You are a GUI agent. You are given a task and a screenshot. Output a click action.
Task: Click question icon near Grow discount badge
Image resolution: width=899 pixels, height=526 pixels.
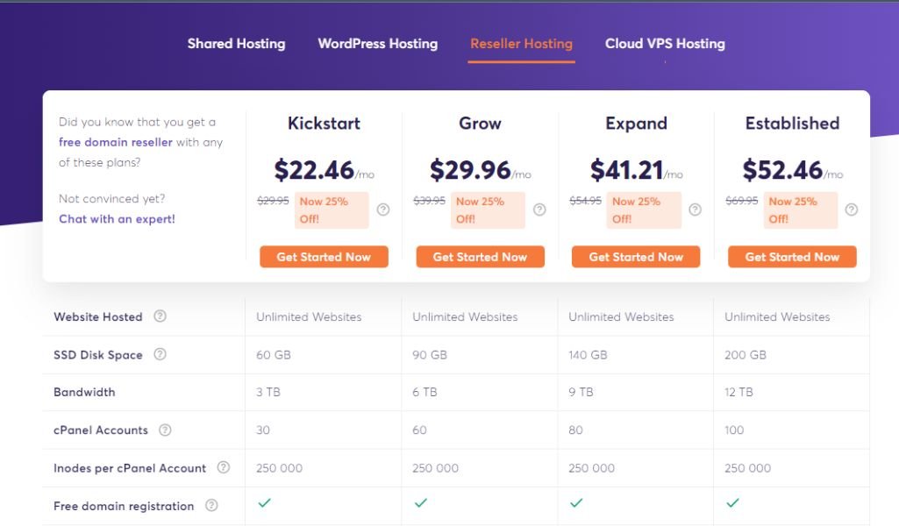539,210
